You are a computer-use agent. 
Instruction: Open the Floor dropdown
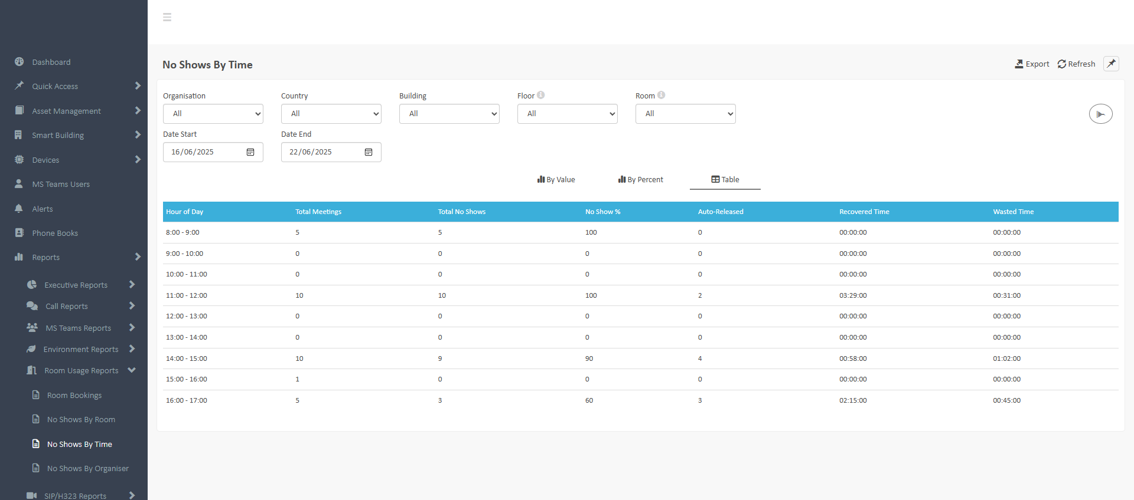568,114
